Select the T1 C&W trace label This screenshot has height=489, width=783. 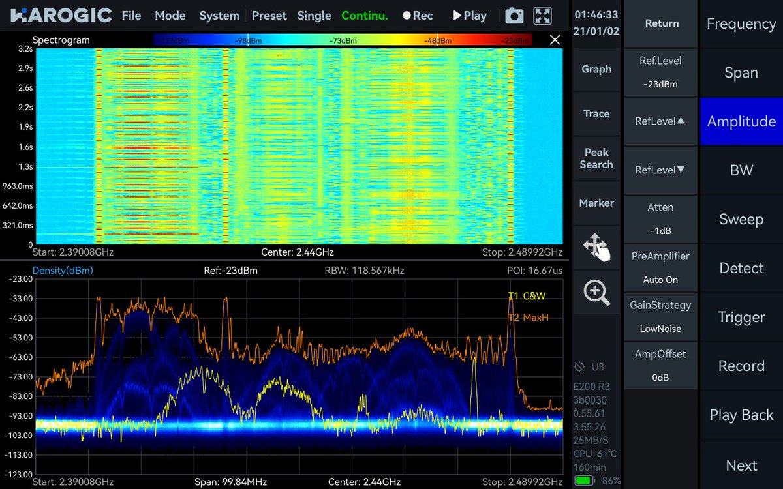tap(527, 296)
